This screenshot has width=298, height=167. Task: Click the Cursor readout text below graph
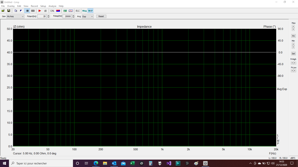coord(34,154)
